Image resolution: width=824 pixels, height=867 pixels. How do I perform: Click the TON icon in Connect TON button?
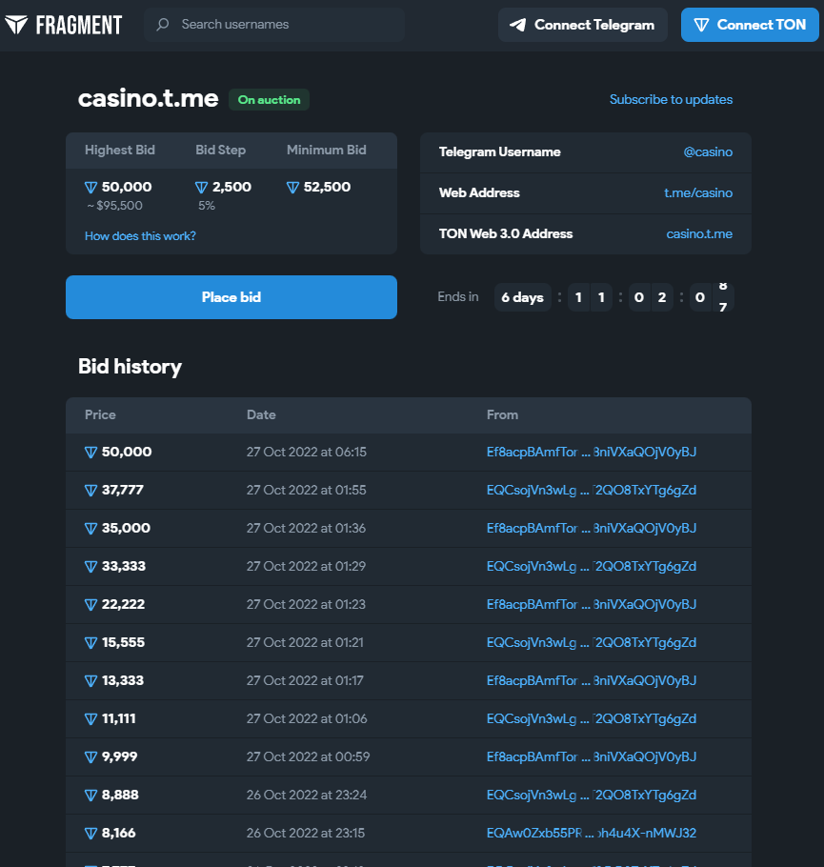tap(701, 25)
